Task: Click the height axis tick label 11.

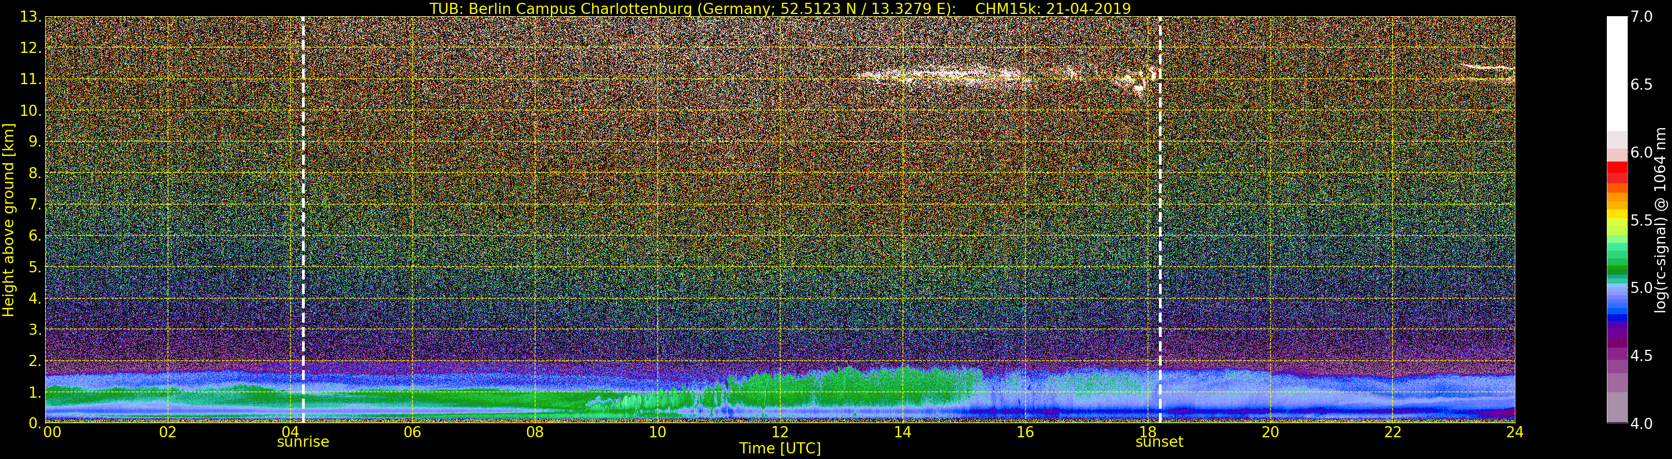Action: tap(31, 79)
